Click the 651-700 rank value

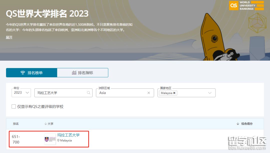(x=16, y=139)
